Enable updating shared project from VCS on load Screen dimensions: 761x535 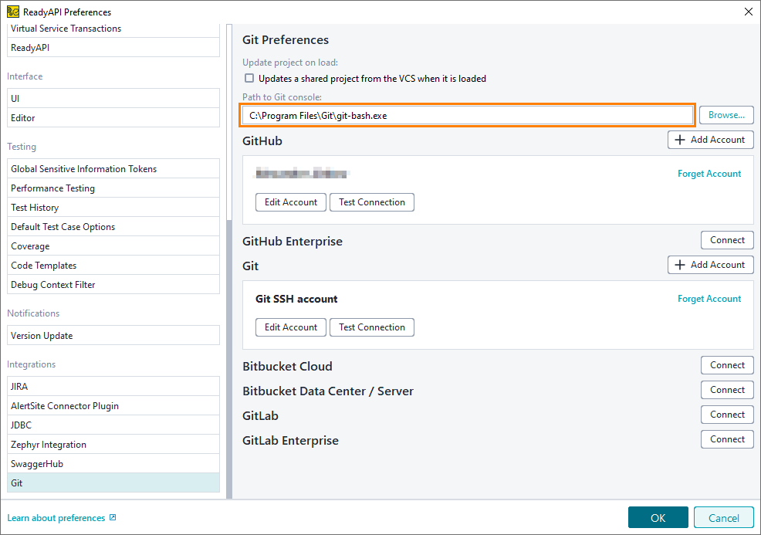(x=250, y=78)
